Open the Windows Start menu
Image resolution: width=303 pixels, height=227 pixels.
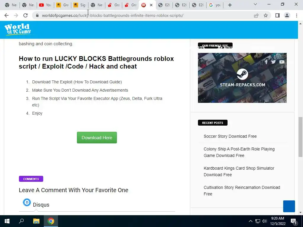(x=7, y=221)
